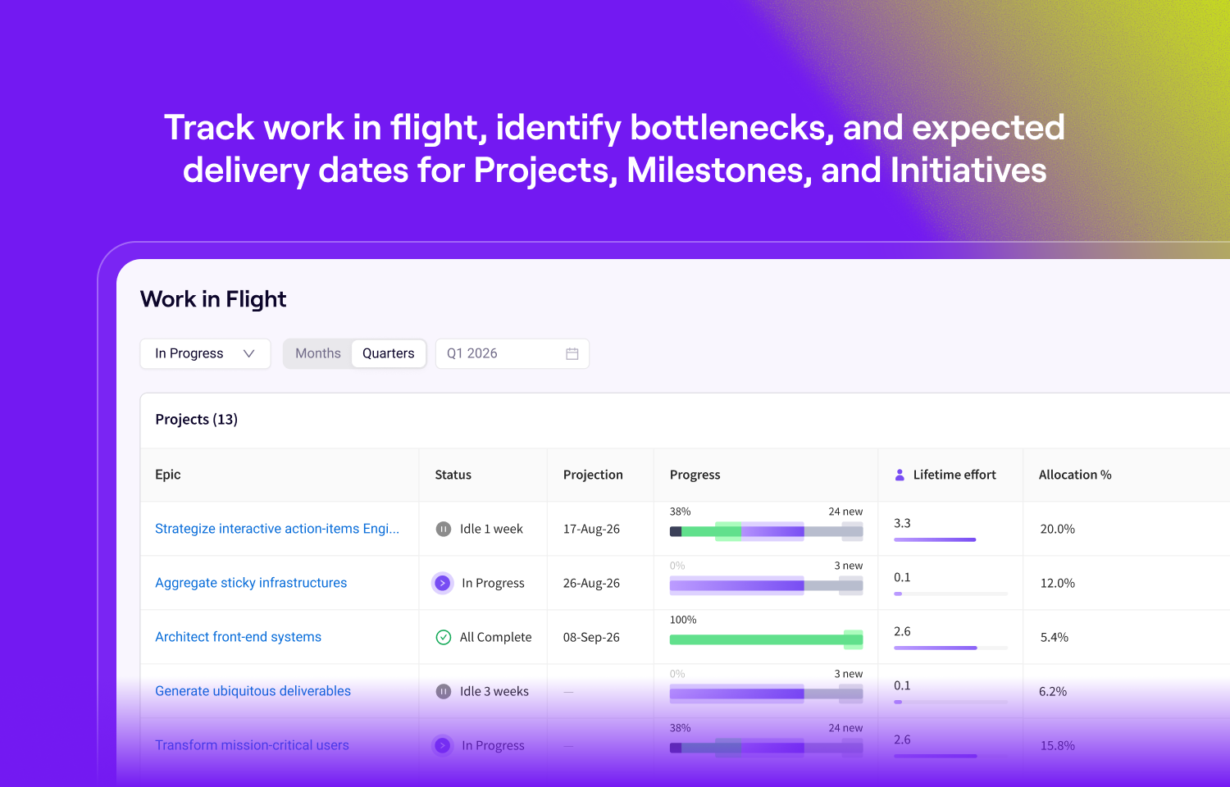1230x787 pixels.
Task: Click the 12.0% allocation value
Action: point(1058,583)
